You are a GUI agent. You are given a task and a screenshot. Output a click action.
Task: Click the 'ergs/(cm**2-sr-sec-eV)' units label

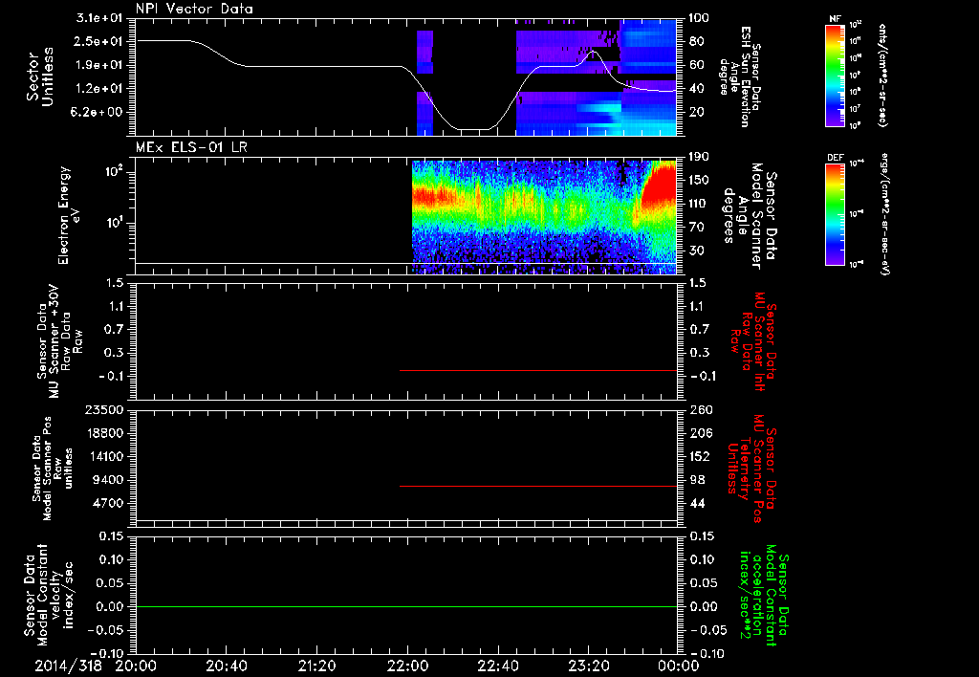pos(884,214)
